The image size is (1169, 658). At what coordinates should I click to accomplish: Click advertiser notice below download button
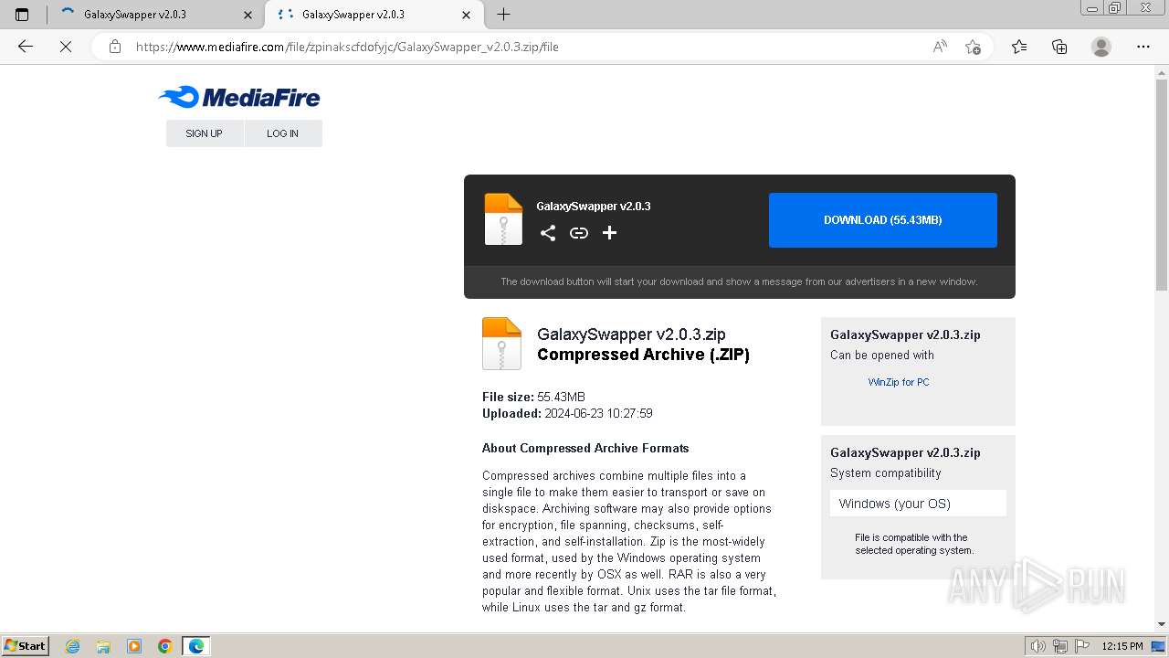point(739,281)
